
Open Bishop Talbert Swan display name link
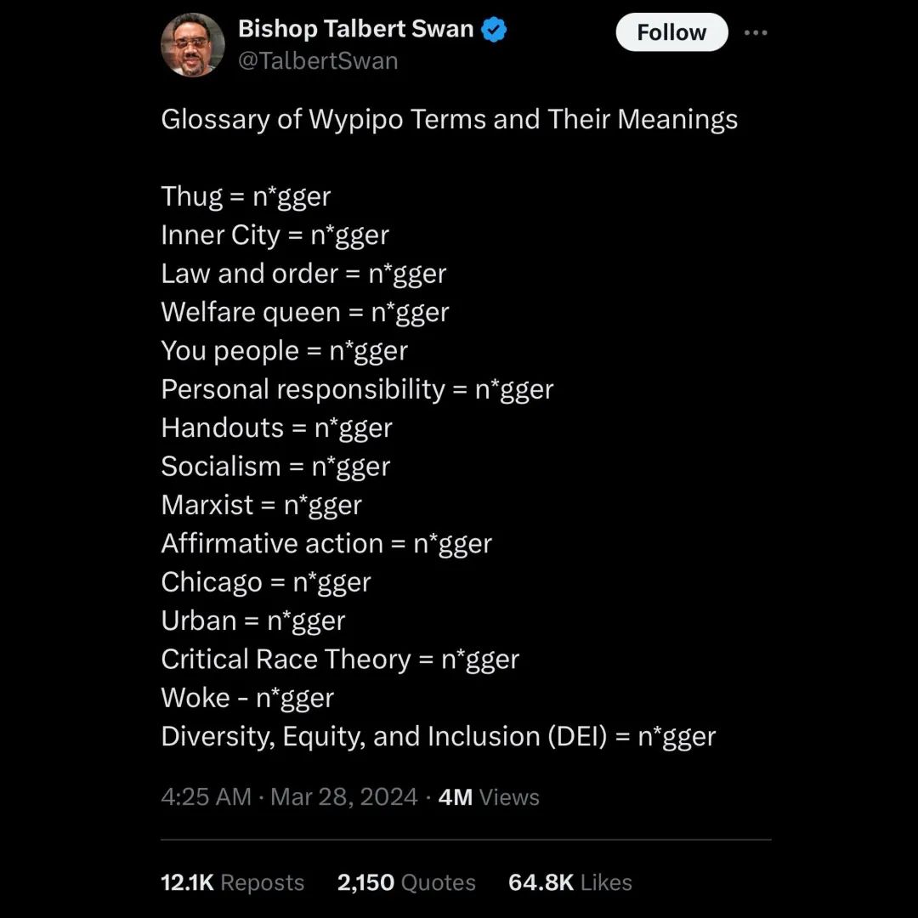pyautogui.click(x=355, y=29)
